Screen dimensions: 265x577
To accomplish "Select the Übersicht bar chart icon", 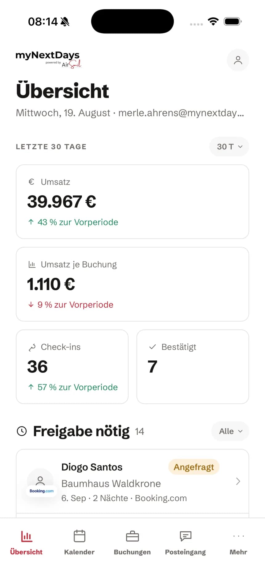I will tap(26, 536).
